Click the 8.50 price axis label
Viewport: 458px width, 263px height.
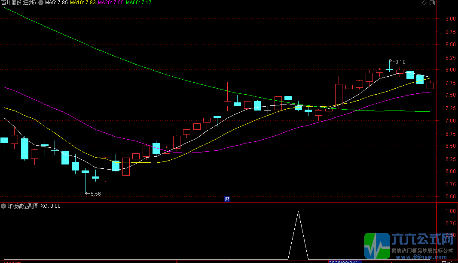451,45
